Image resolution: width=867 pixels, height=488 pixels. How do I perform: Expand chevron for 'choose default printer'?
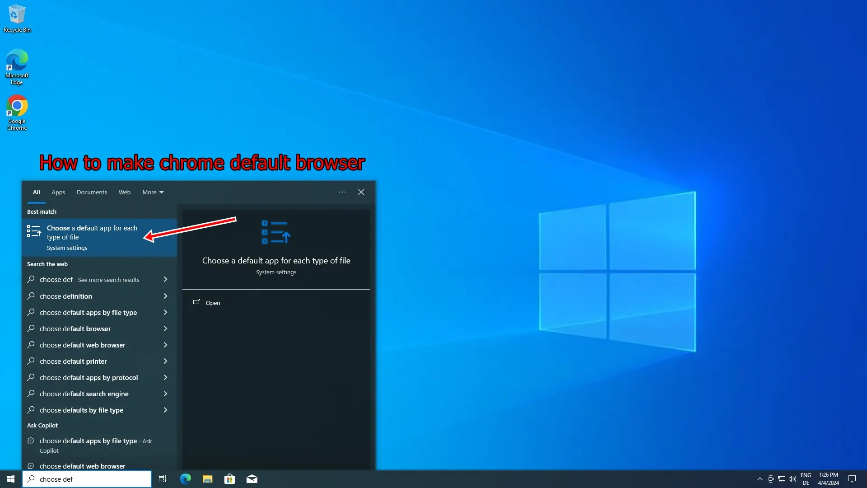(165, 361)
